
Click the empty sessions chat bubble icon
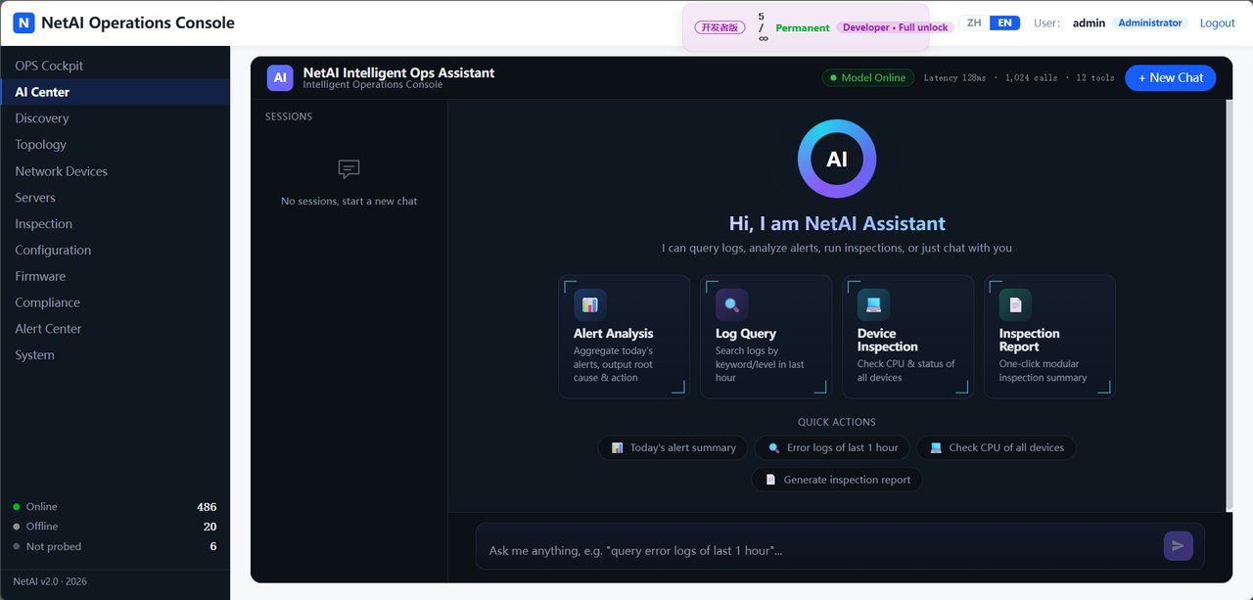tap(349, 169)
